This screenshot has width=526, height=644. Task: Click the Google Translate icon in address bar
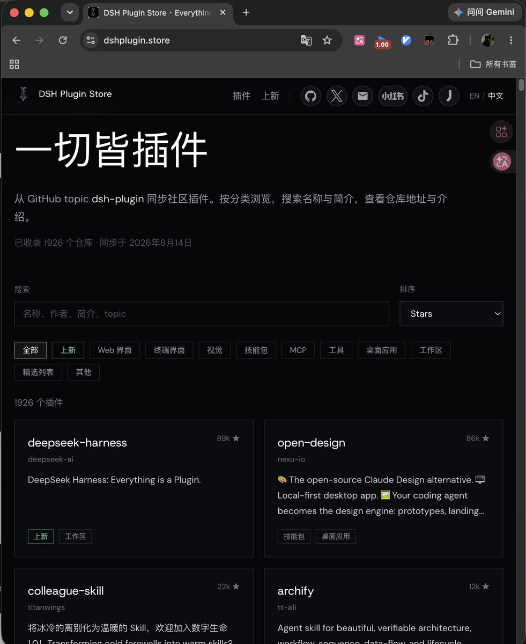tap(306, 40)
